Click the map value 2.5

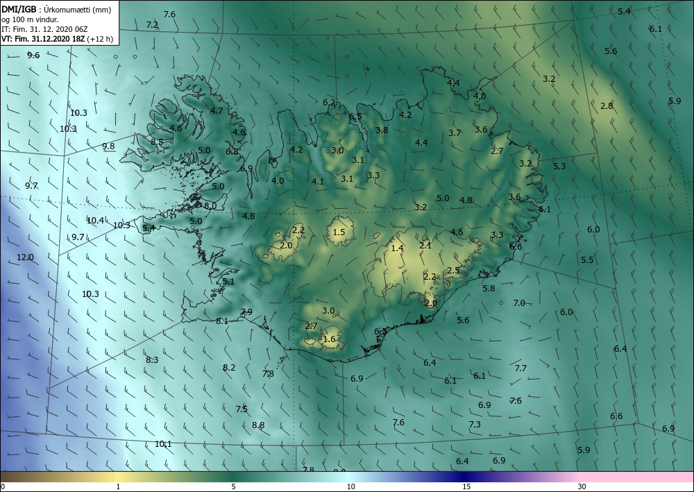(x=453, y=271)
